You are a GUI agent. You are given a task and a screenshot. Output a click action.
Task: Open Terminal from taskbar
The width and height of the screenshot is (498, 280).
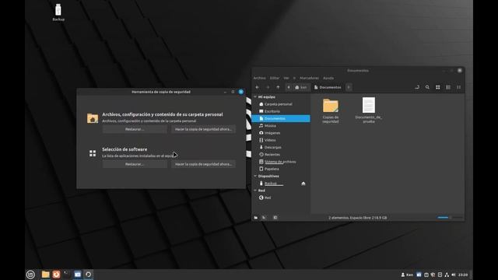click(x=67, y=275)
